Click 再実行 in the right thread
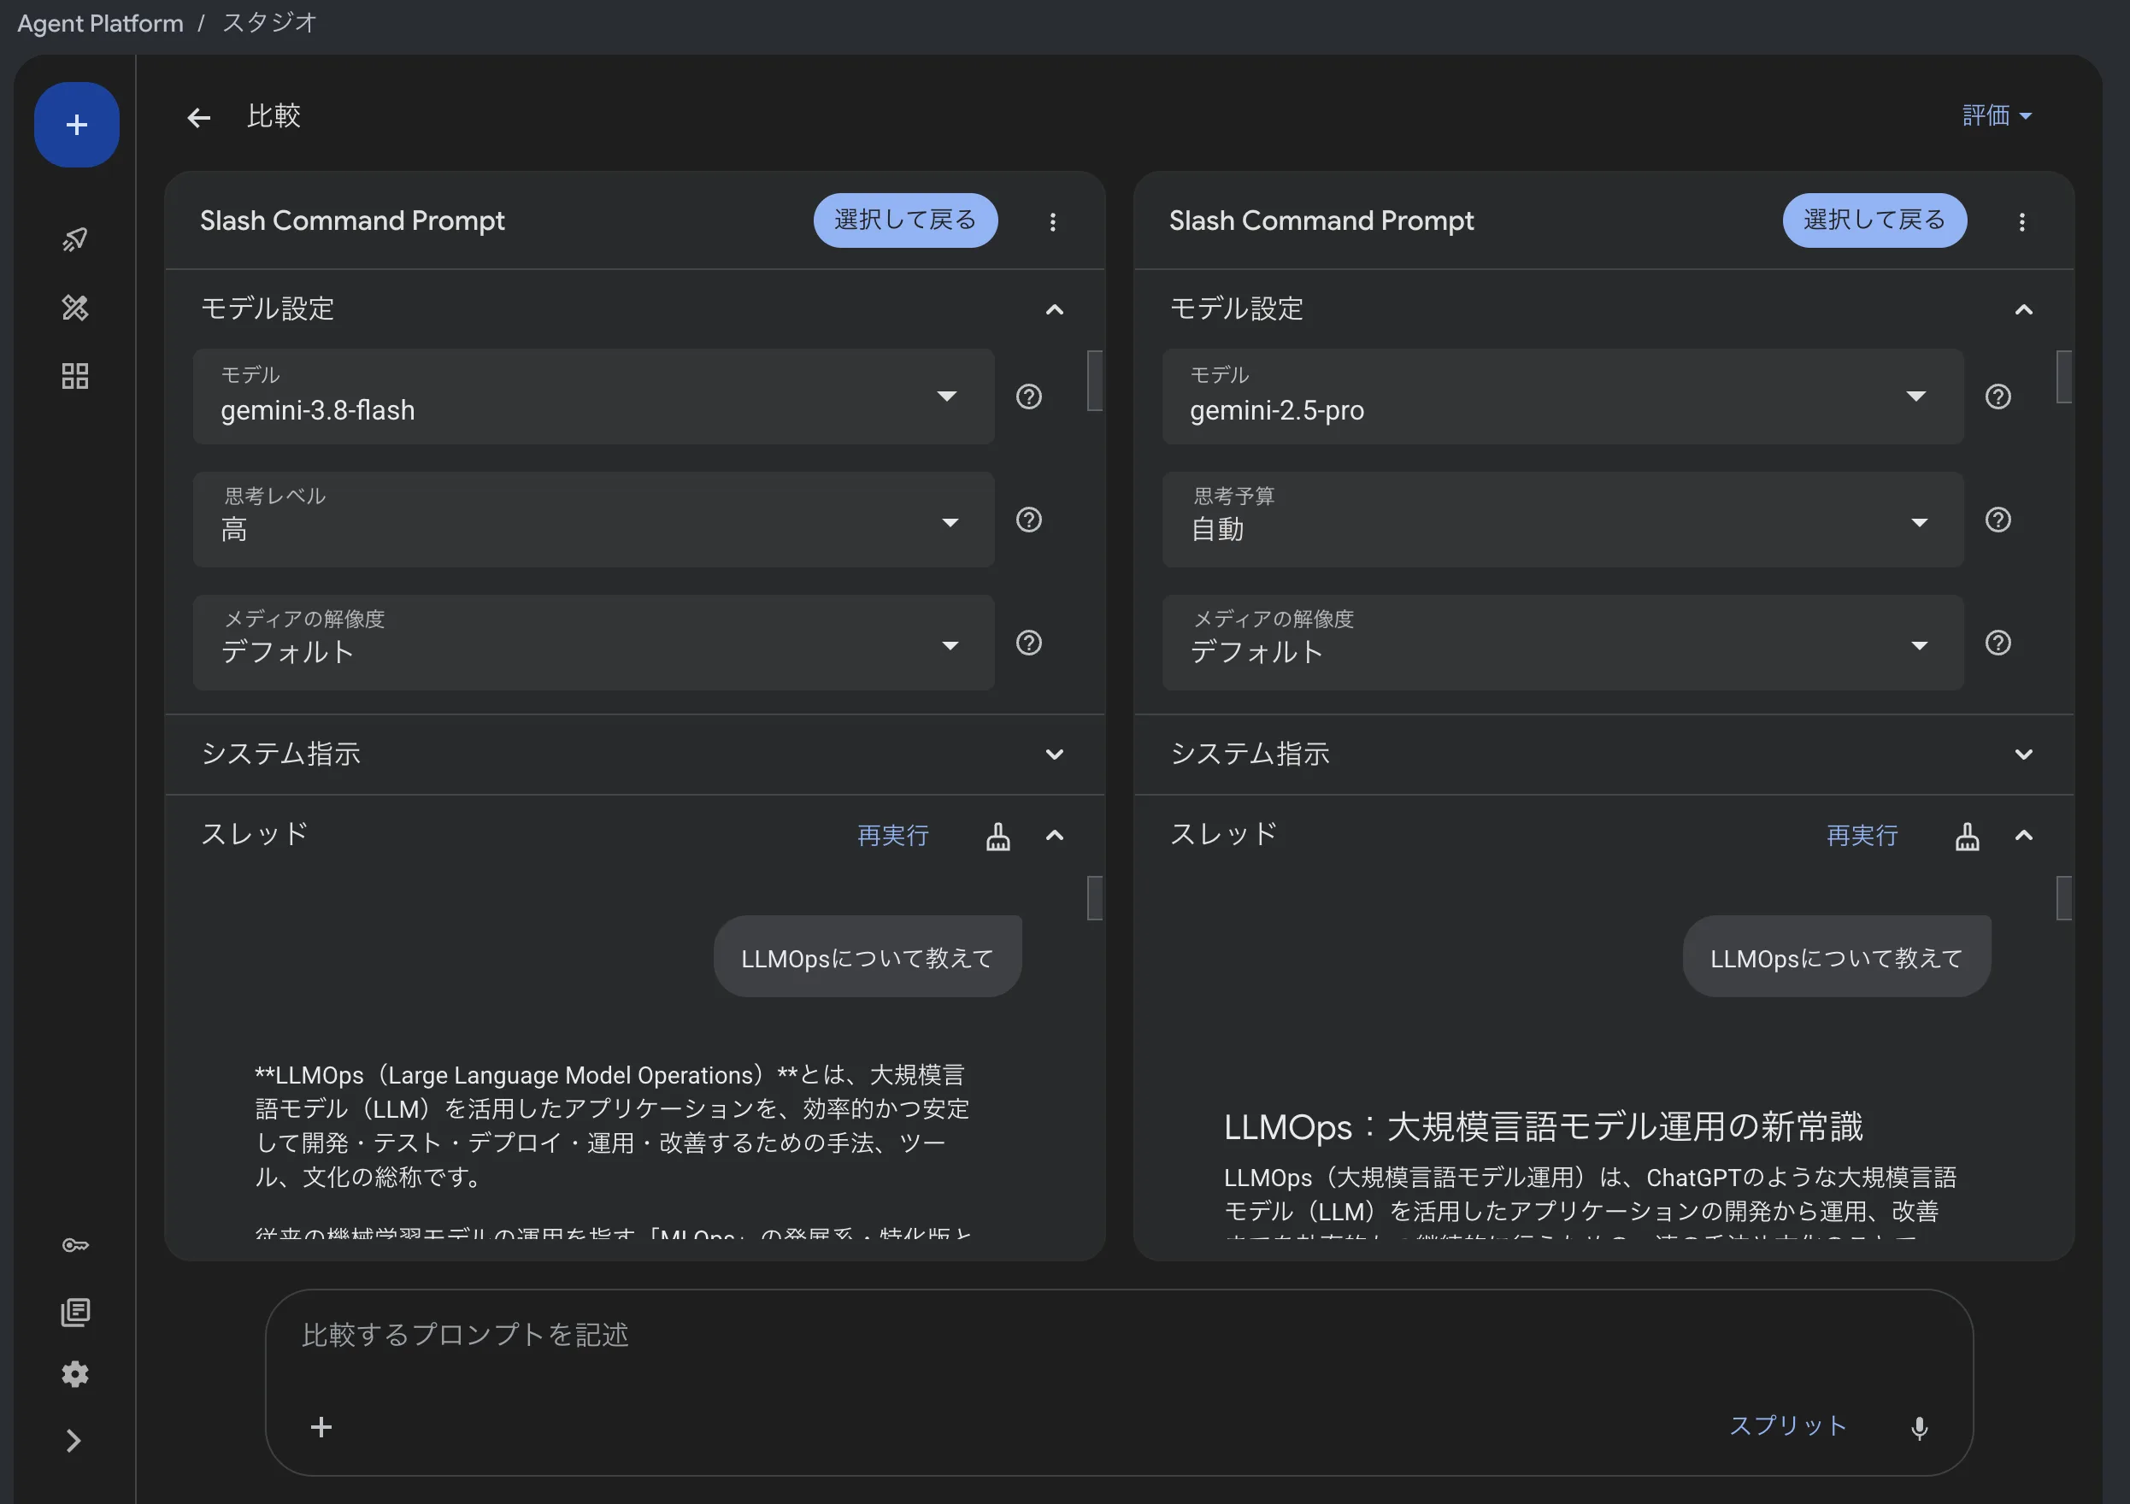This screenshot has height=1504, width=2130. [x=1862, y=836]
